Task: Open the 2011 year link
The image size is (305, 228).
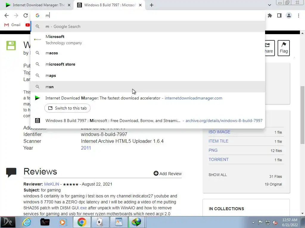Action: click(86, 148)
